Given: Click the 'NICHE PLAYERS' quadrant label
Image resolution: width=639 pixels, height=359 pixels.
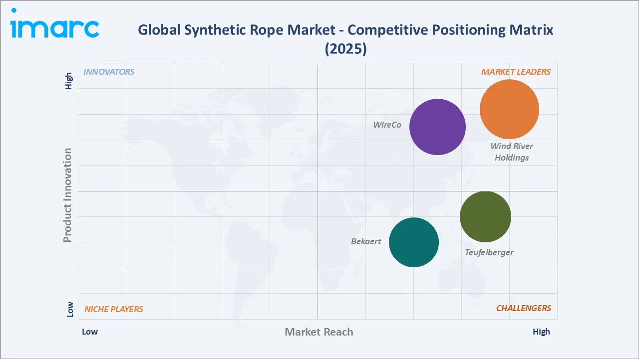Looking at the screenshot, I should tap(114, 309).
